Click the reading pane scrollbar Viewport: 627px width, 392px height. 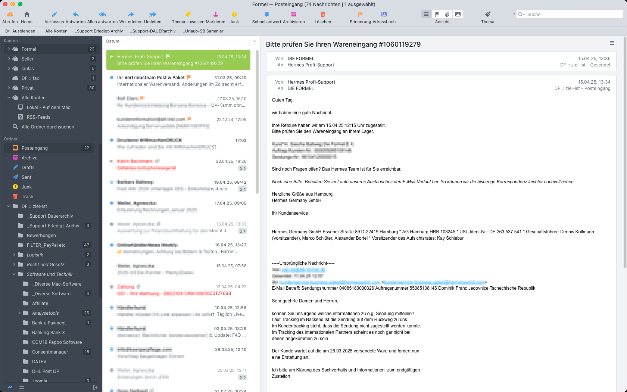point(625,152)
